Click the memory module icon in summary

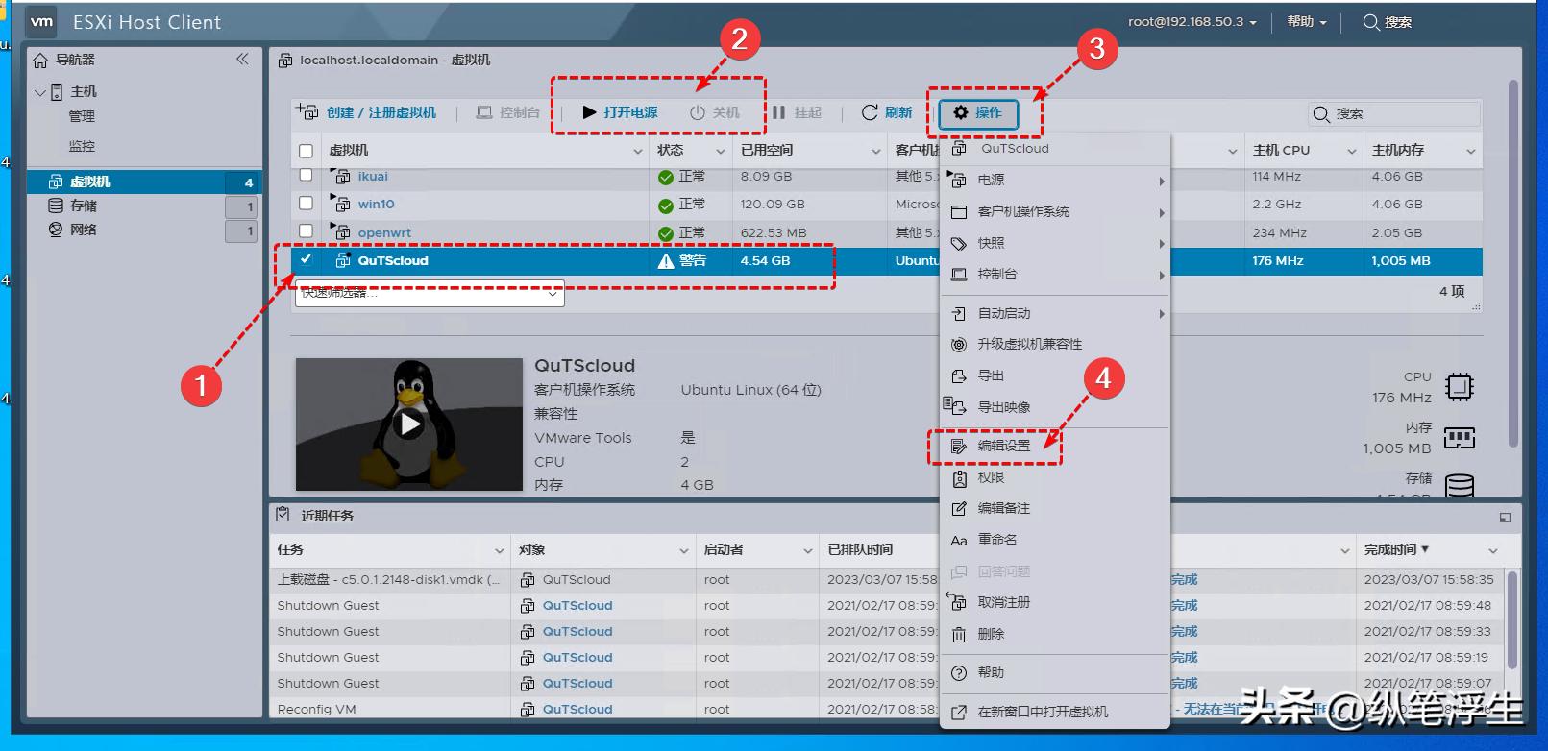pyautogui.click(x=1460, y=439)
